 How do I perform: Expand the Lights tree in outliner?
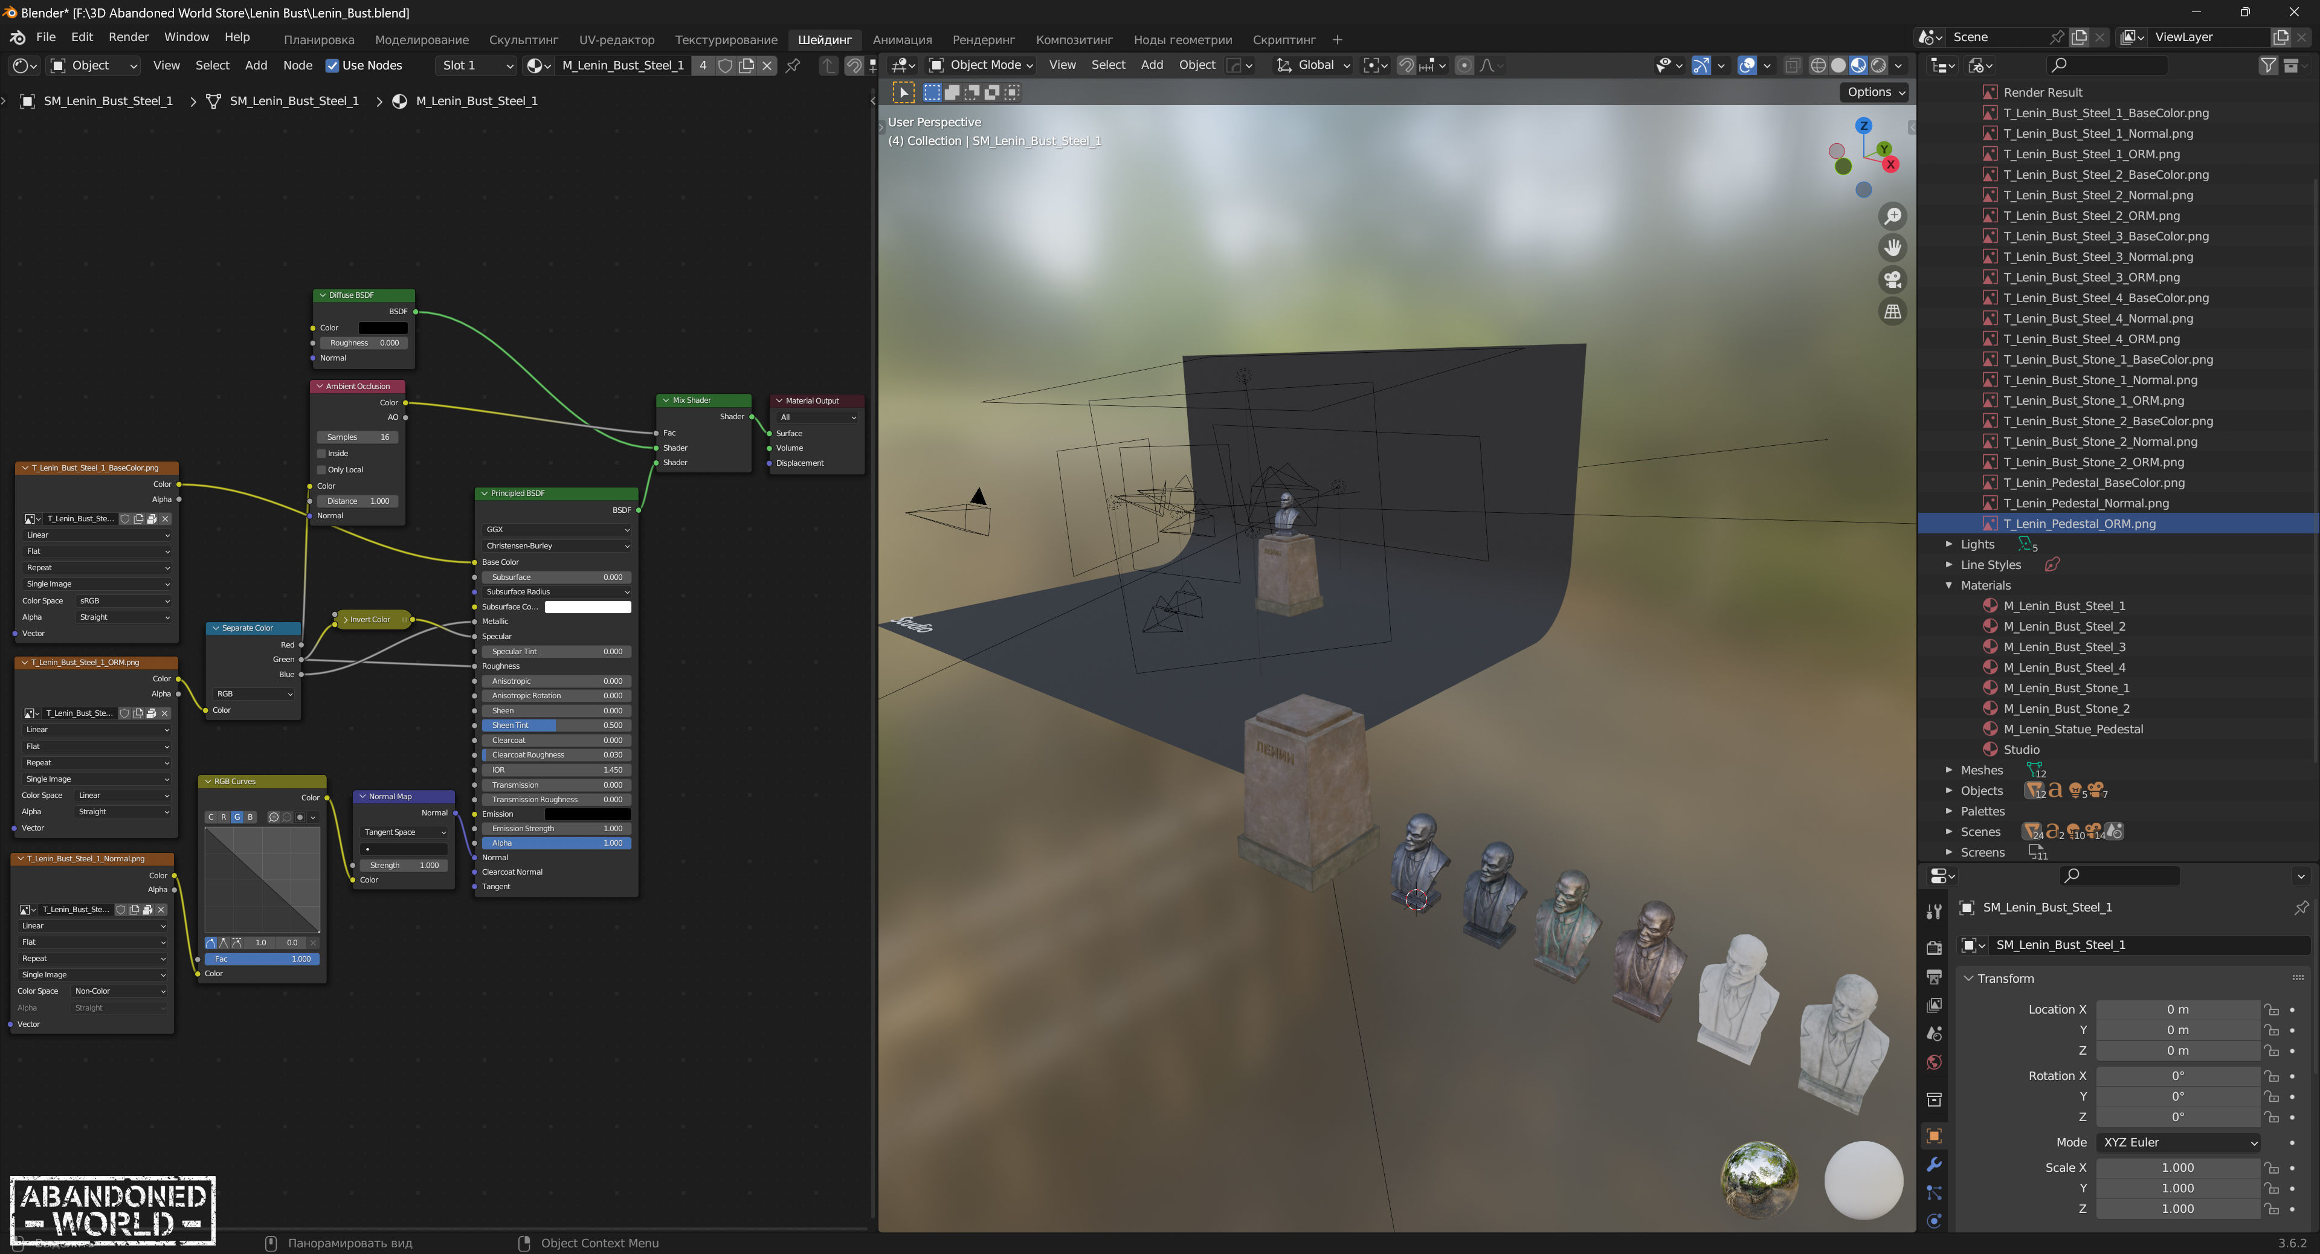click(1948, 545)
